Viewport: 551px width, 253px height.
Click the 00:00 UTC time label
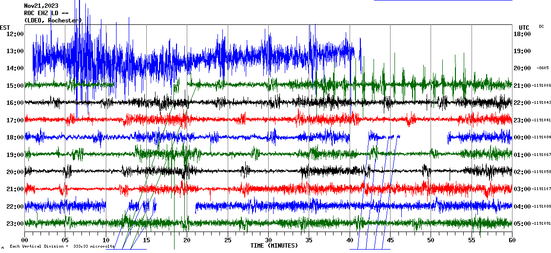(522, 137)
